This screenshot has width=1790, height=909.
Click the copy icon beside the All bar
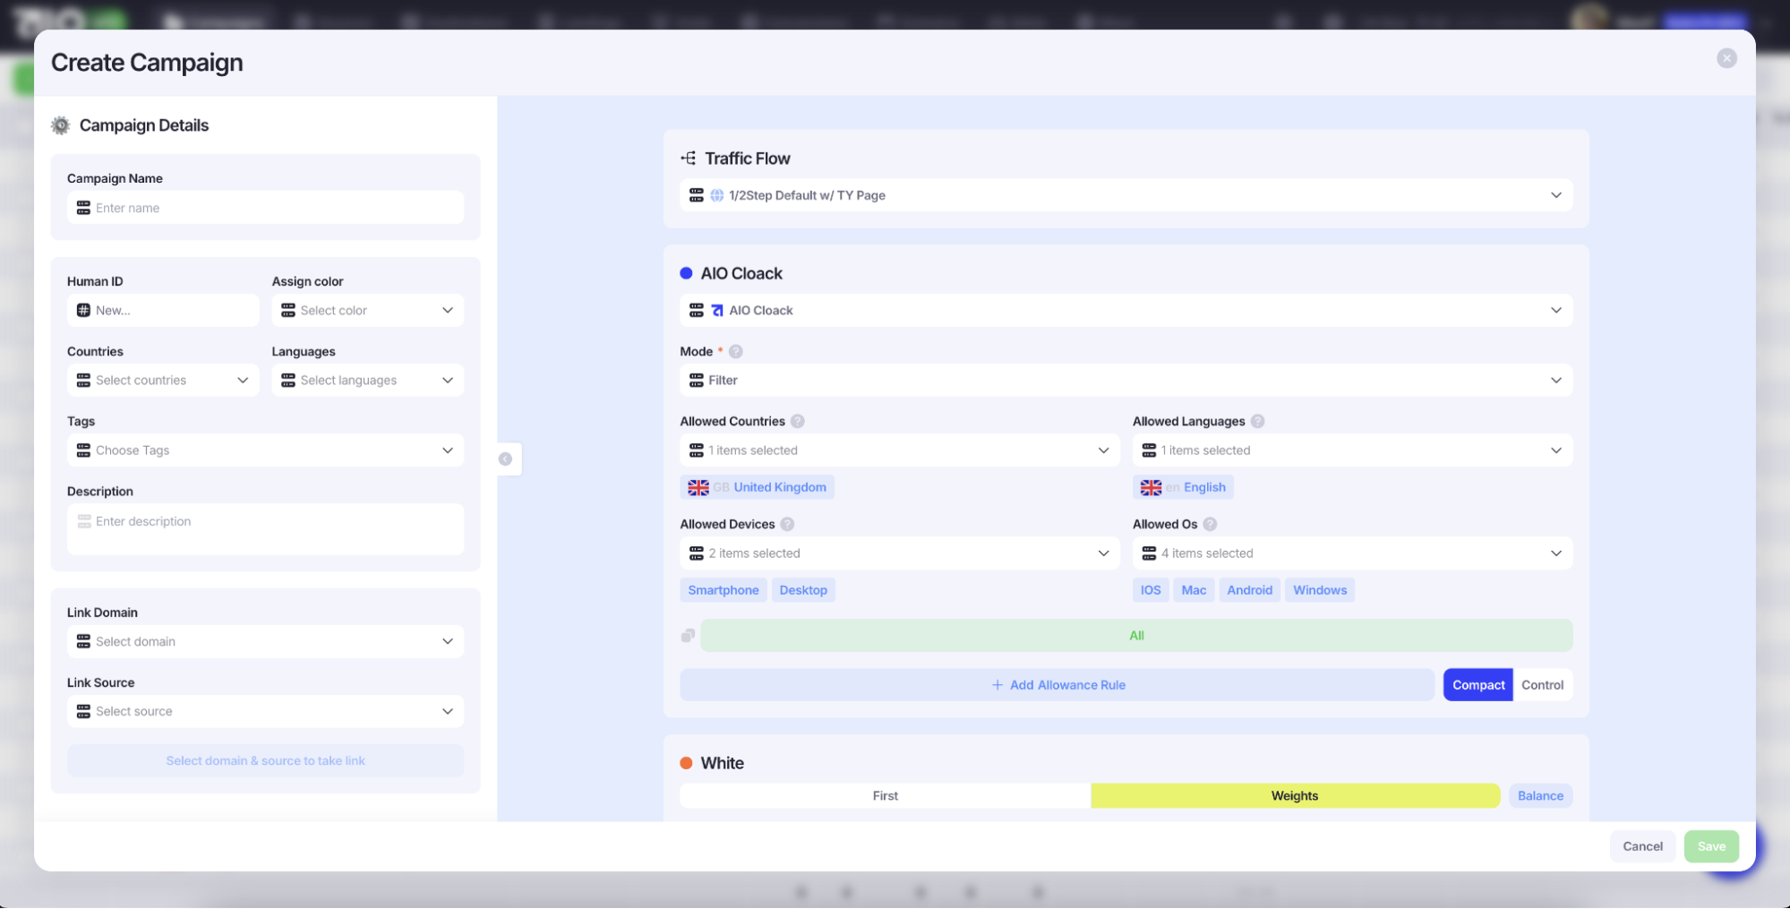click(688, 636)
